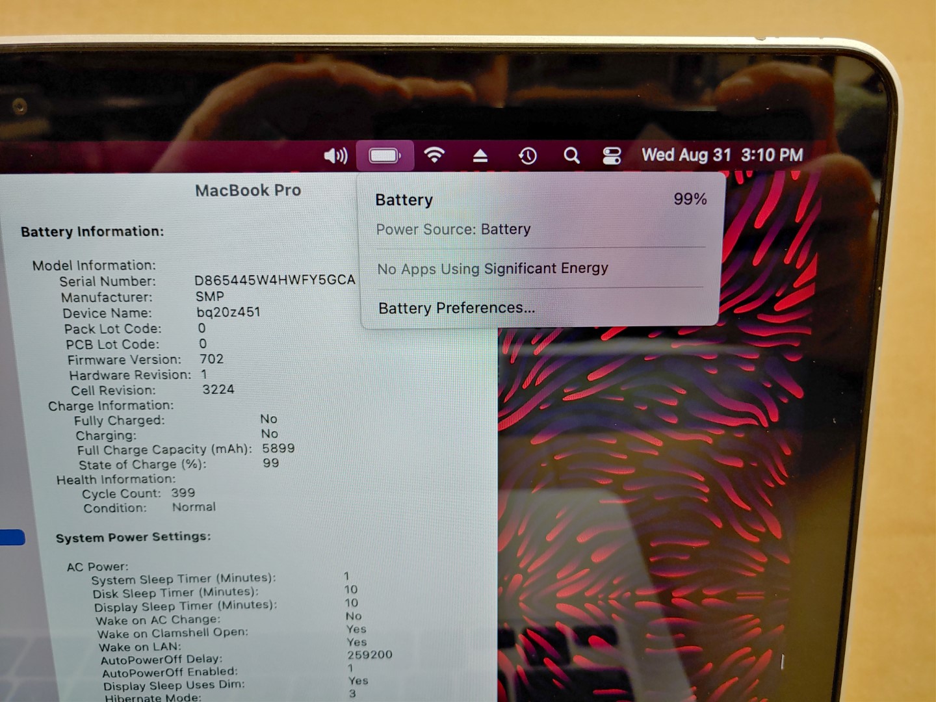Click the AC Power: label
936x702 pixels.
97,567
